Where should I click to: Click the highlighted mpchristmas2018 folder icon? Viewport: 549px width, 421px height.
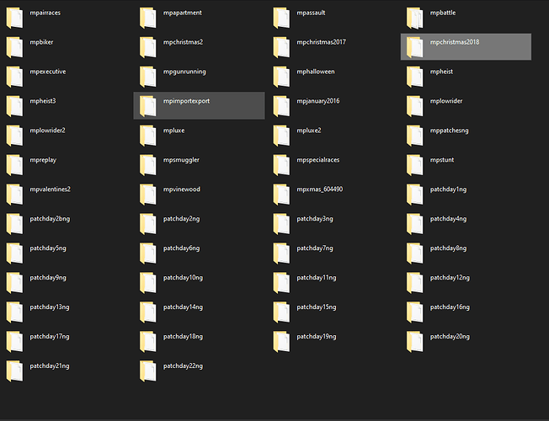coord(415,47)
